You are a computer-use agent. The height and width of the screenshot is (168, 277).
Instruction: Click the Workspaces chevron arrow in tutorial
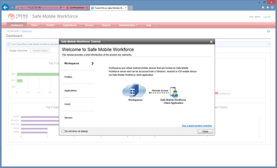(x=92, y=63)
